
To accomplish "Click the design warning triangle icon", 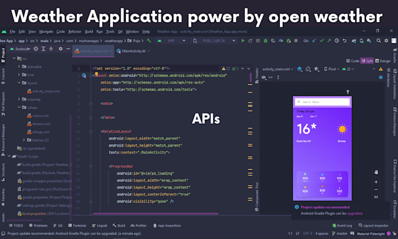I will coord(381,69).
